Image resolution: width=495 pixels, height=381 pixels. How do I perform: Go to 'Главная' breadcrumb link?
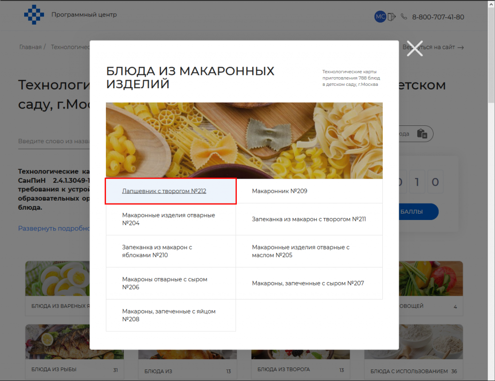coord(30,47)
